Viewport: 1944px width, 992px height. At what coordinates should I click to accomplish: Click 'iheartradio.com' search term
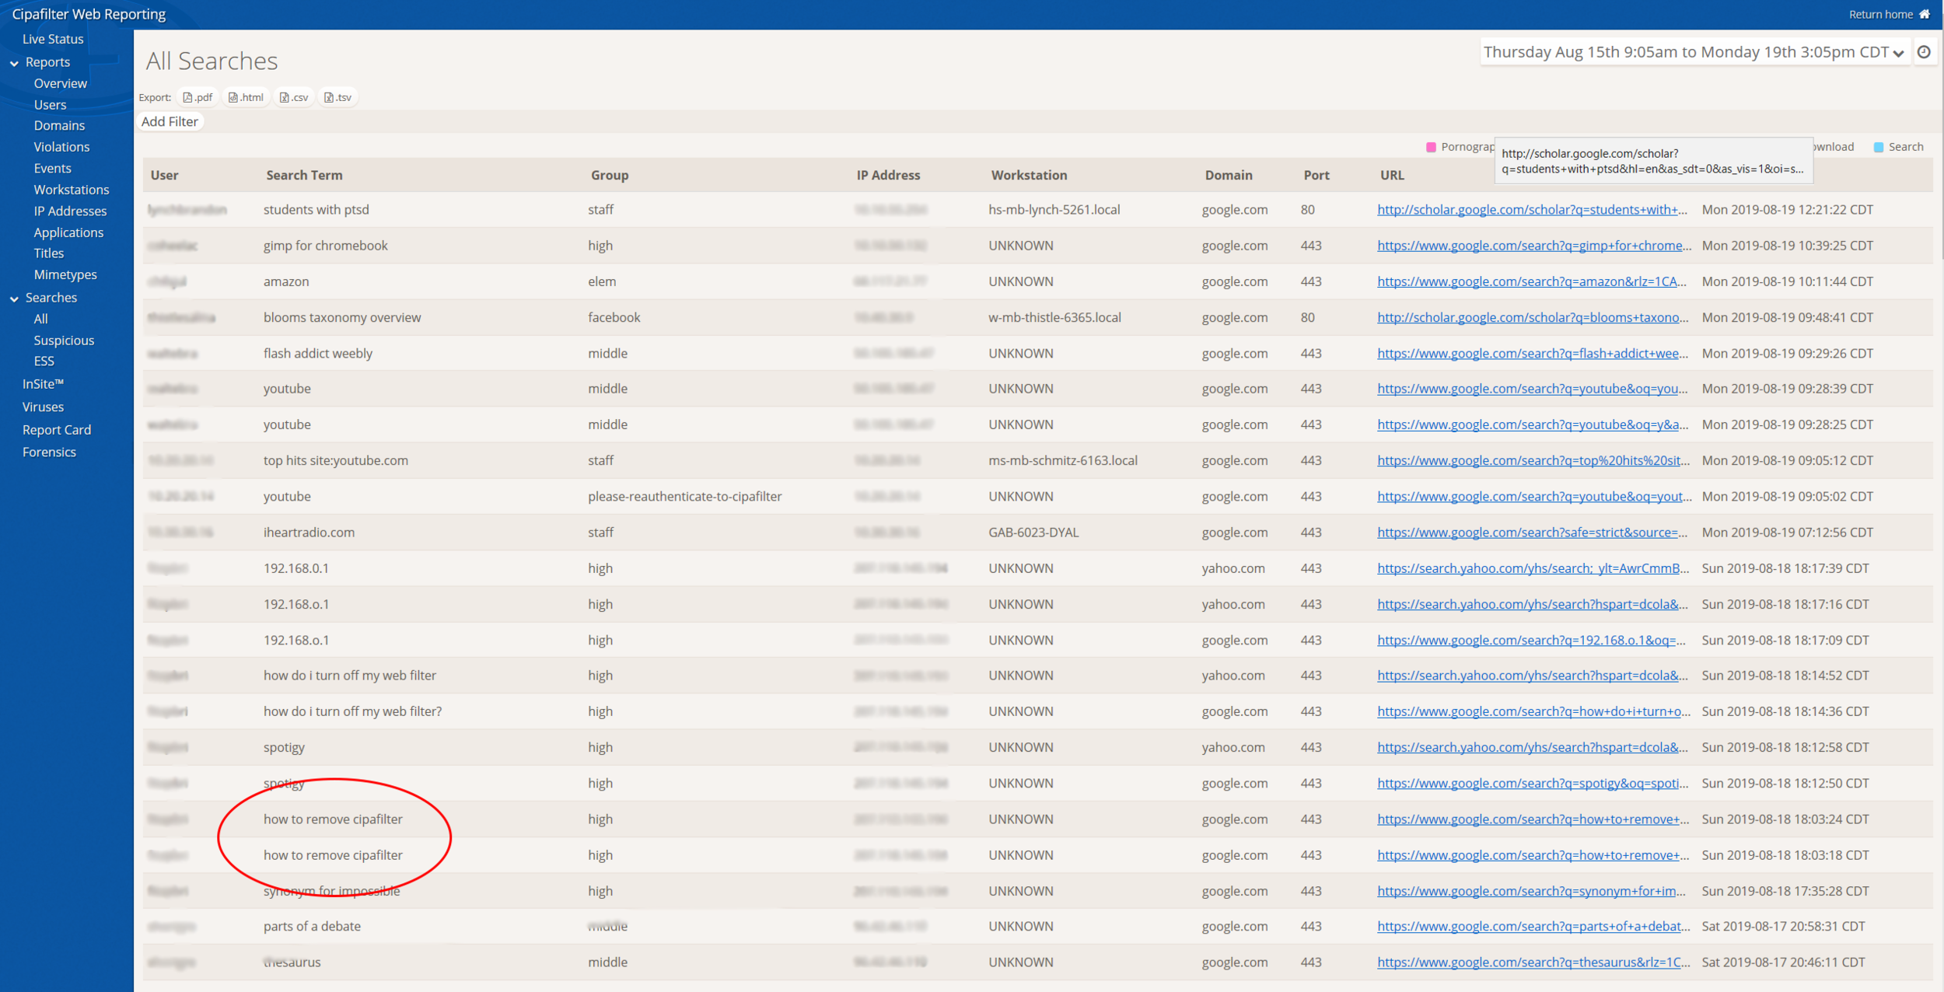309,532
